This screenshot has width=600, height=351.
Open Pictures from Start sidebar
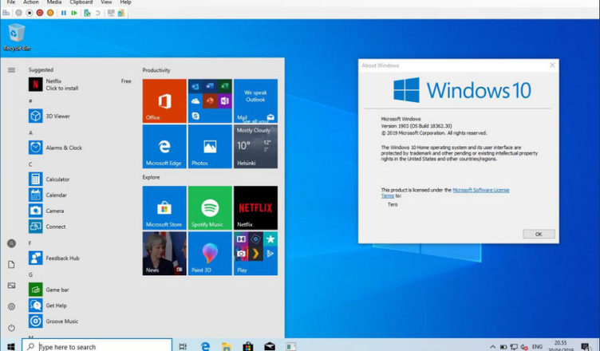tap(11, 286)
